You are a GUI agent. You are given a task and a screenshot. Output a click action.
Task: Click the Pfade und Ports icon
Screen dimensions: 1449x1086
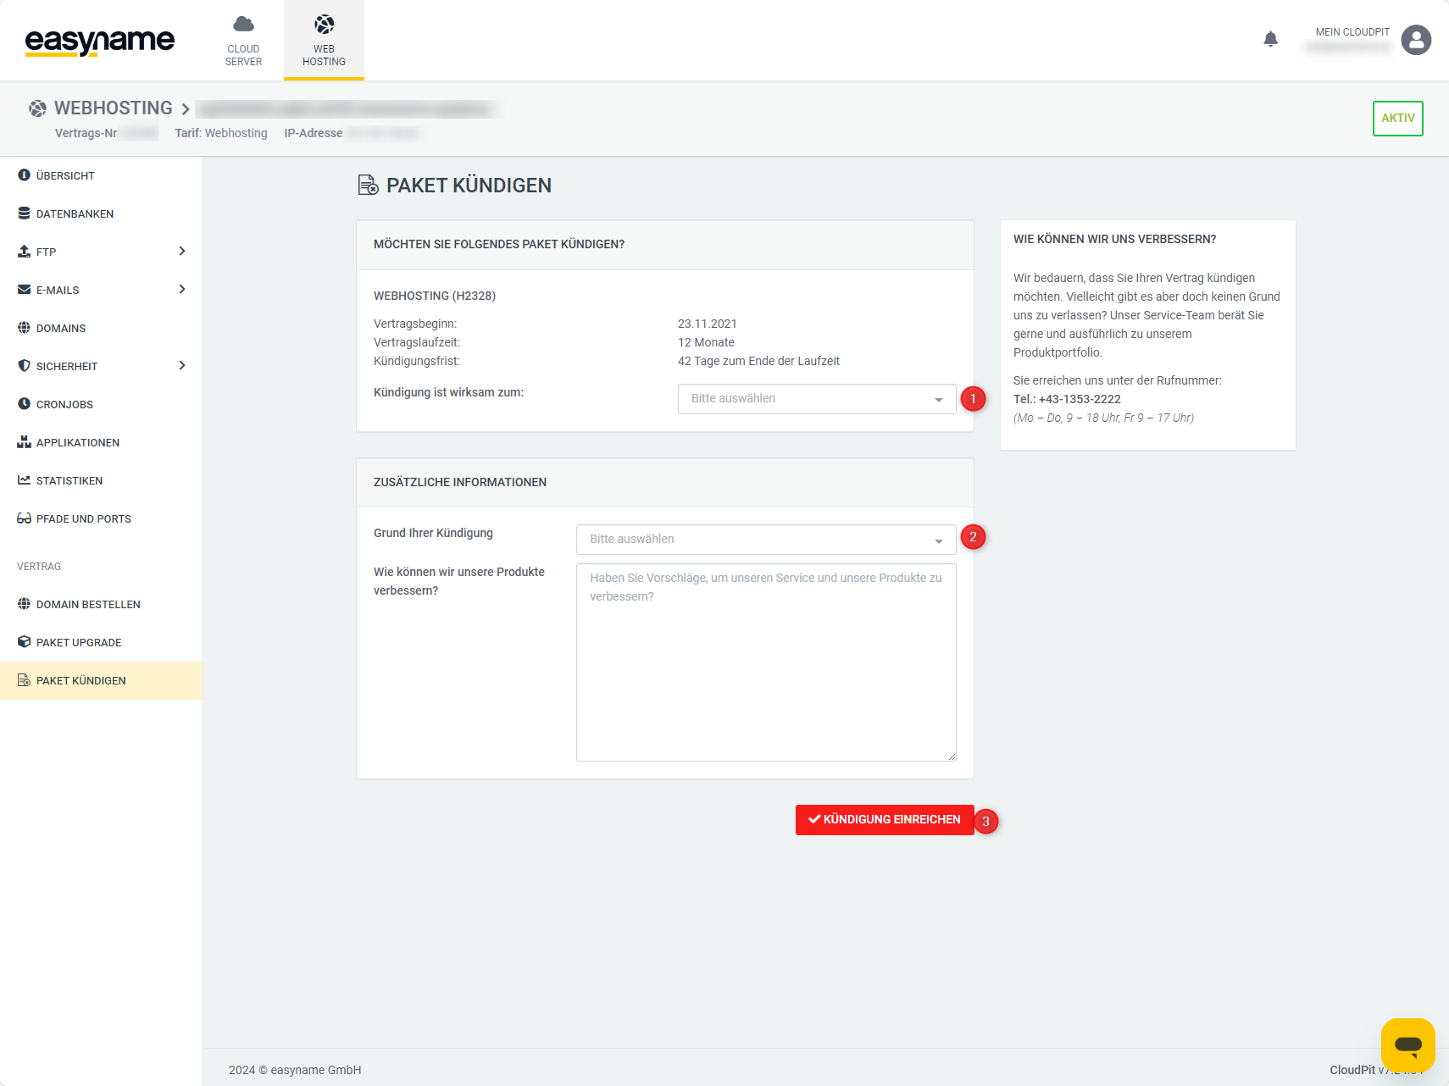[x=24, y=518]
